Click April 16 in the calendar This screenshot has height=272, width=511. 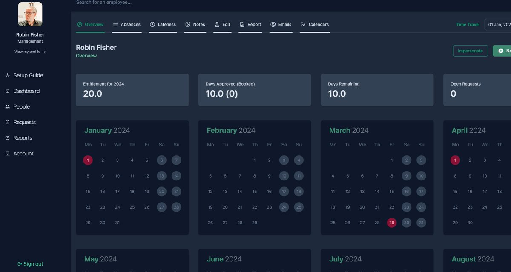point(470,192)
